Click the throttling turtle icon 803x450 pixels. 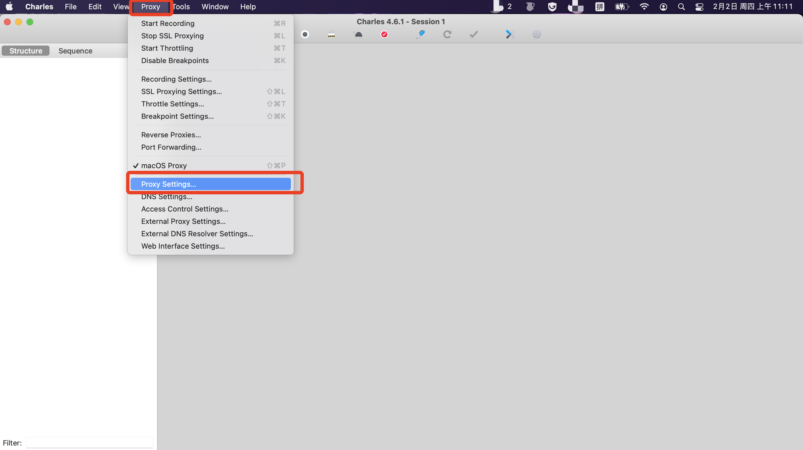(358, 34)
